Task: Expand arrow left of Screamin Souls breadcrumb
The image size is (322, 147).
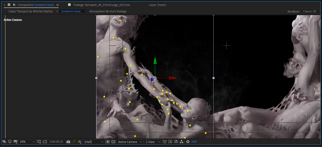Action: pos(57,11)
